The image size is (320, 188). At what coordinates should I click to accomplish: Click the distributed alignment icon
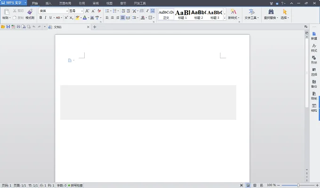(x=128, y=18)
